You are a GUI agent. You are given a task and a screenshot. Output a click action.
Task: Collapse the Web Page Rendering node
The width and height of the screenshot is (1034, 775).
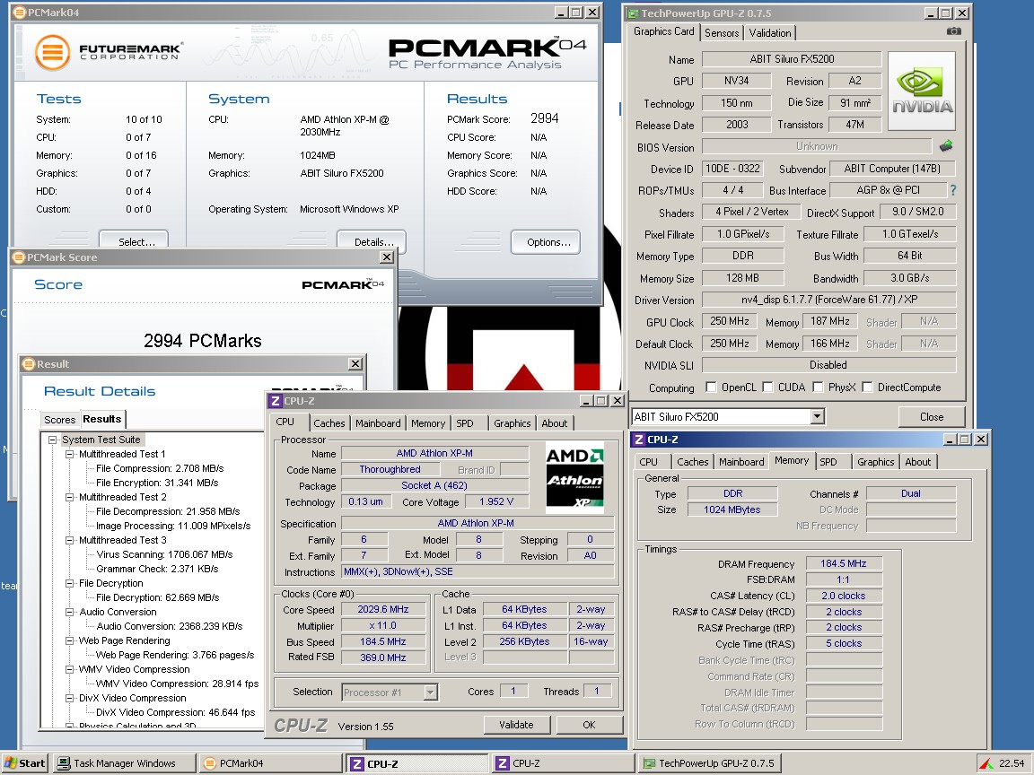[x=69, y=640]
